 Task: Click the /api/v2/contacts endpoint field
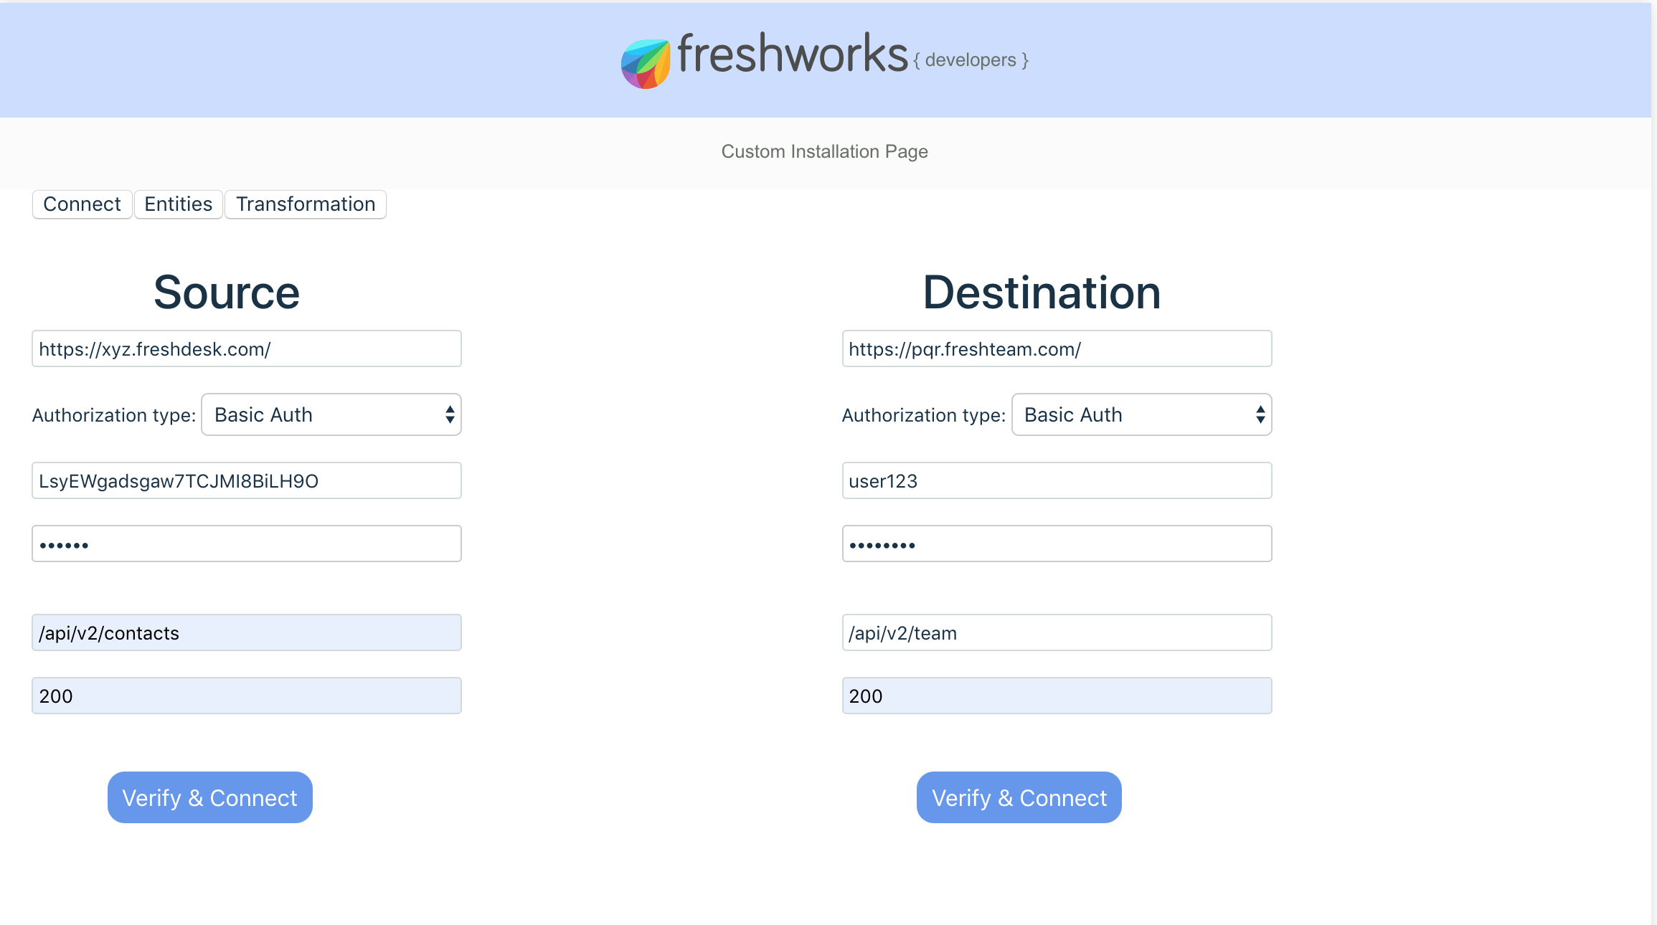[246, 632]
